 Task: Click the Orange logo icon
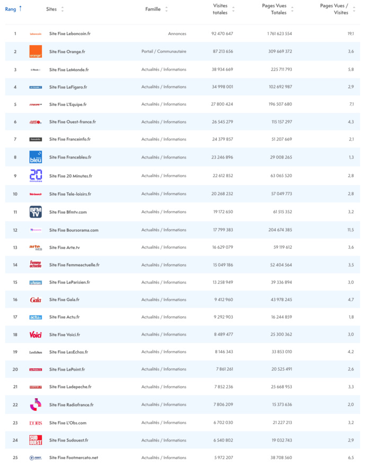35,51
